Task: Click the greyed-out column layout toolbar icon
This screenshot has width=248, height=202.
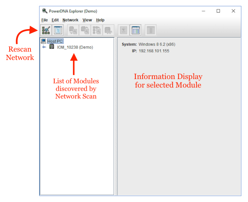Action: [x=151, y=30]
